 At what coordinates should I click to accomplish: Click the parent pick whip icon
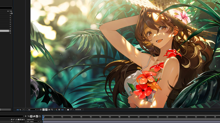[28, 121]
